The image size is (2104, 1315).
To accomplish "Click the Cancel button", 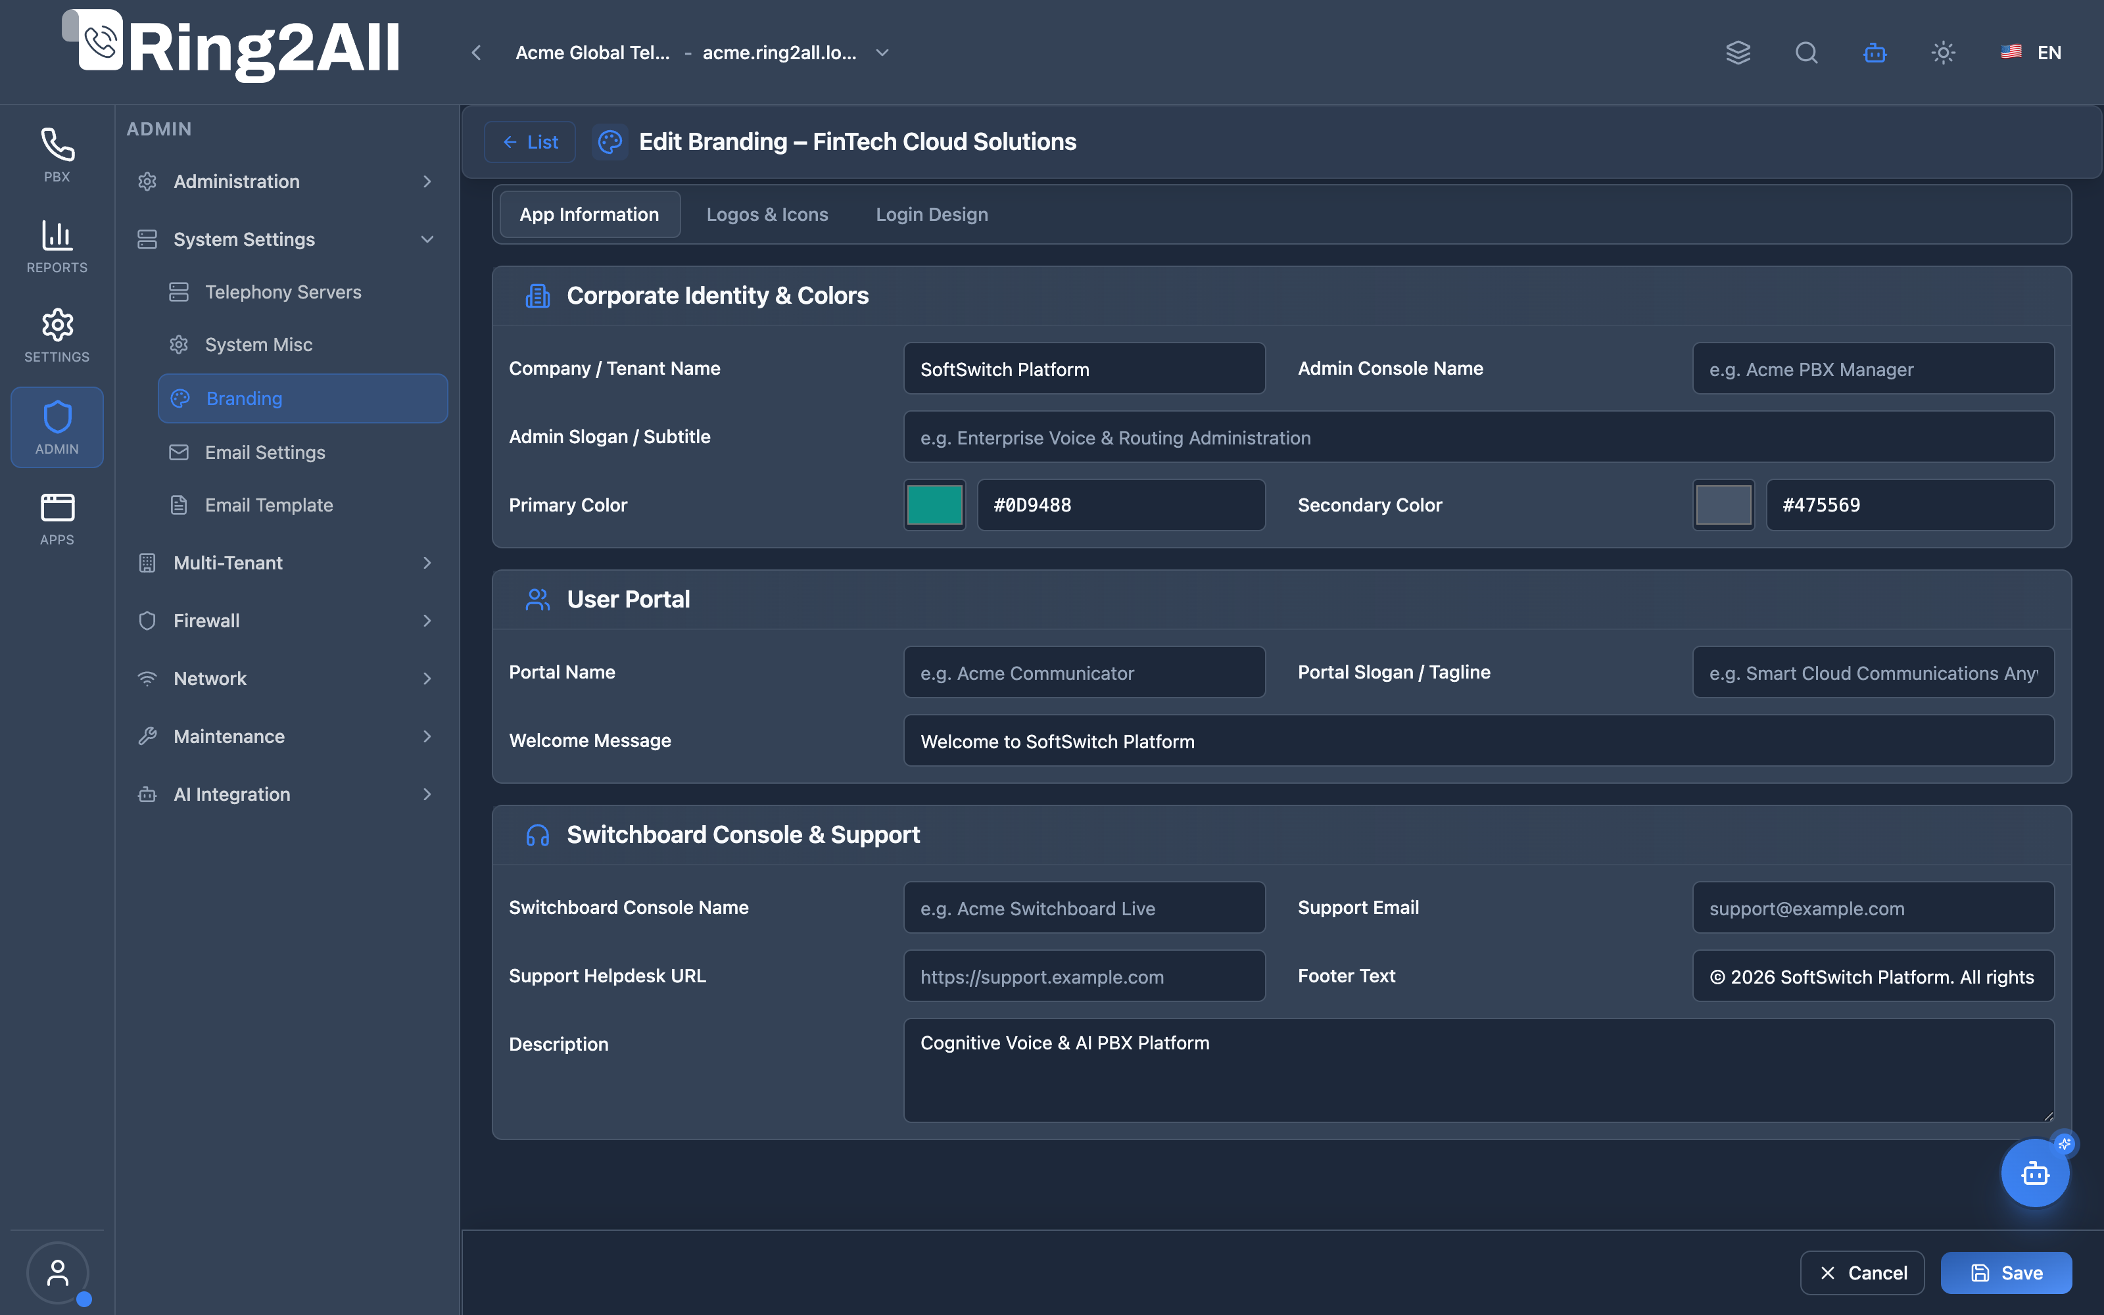I will point(1862,1274).
